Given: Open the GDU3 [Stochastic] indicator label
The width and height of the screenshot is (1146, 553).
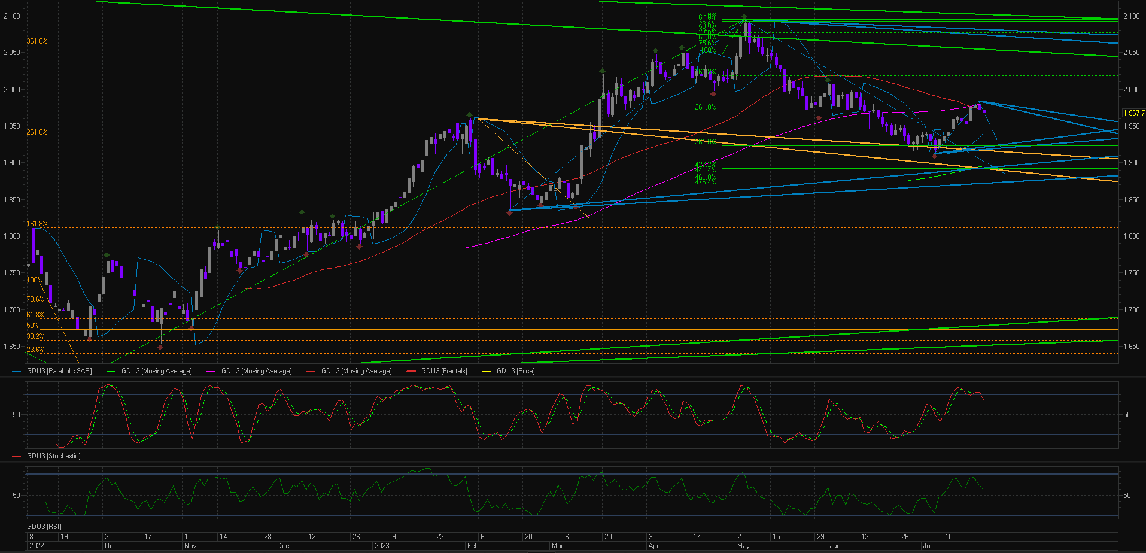Looking at the screenshot, I should pos(54,456).
